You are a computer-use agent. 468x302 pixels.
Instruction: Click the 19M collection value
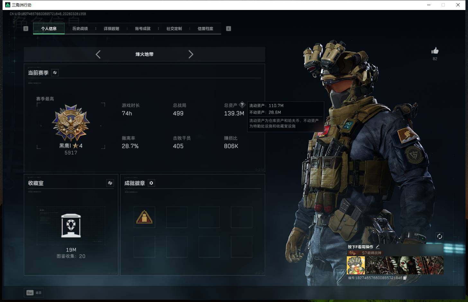(x=71, y=250)
